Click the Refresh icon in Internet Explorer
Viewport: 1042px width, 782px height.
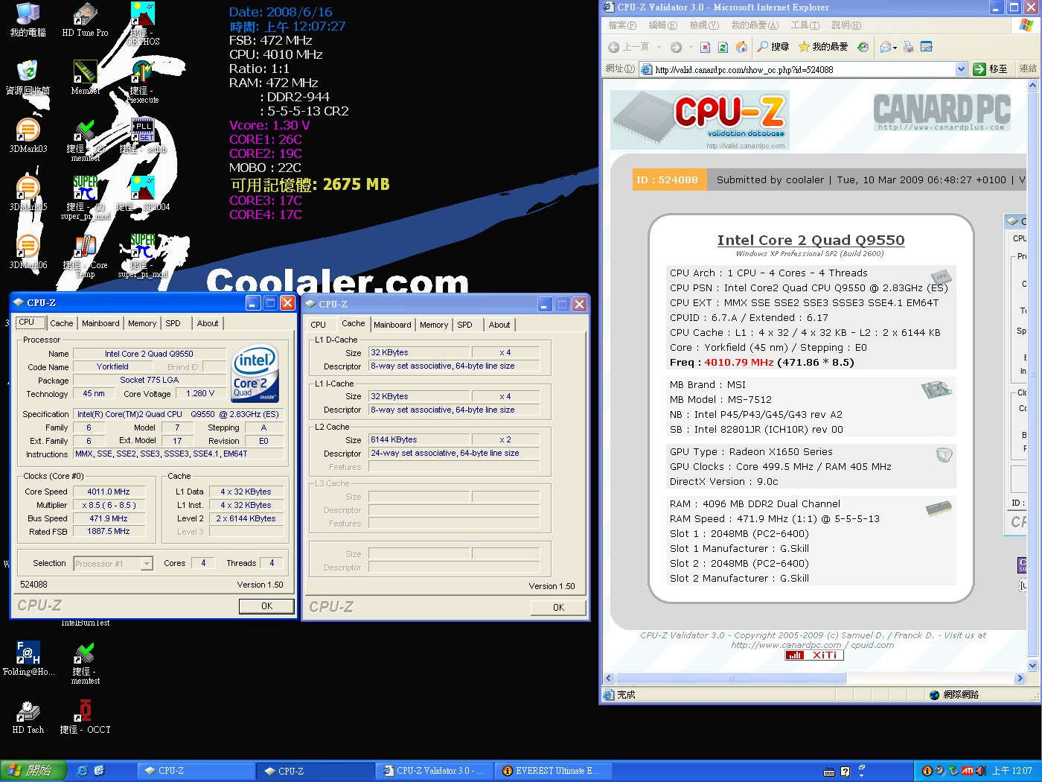(723, 47)
